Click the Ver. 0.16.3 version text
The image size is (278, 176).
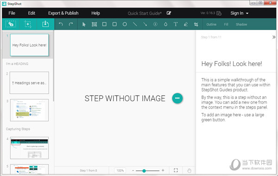208,13
